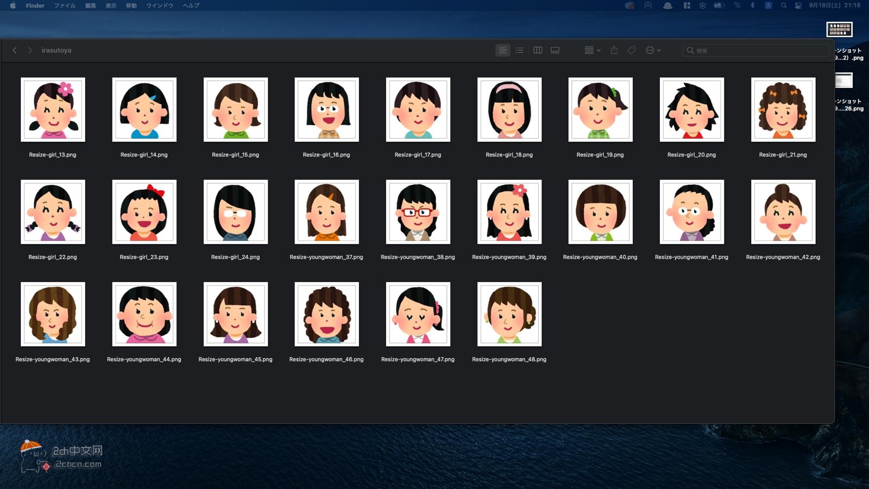Open the Apple menu
The height and width of the screenshot is (489, 869).
tap(12, 5)
